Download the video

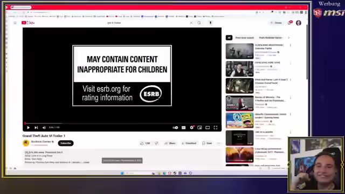189,143
